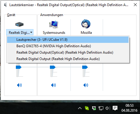The image size is (140, 114).
Task: Click the speaker icon in the title bar
Action: (x=5, y=5)
